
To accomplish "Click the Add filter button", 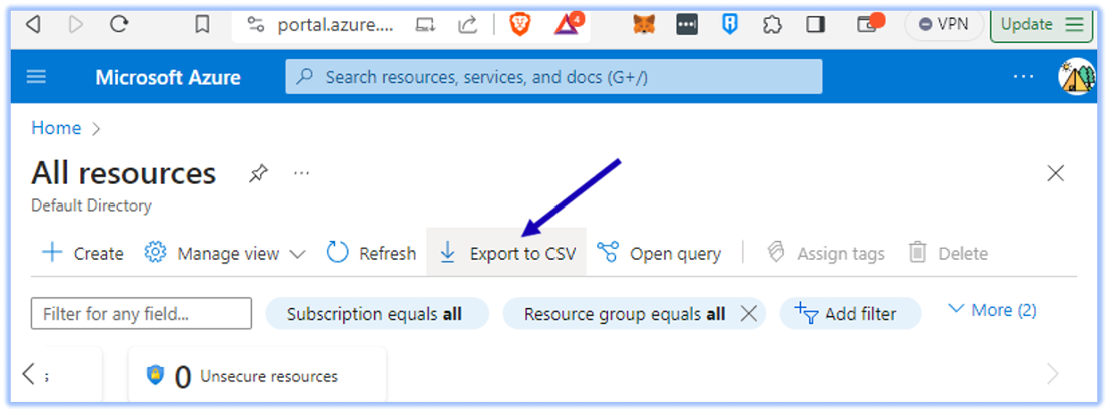I will click(849, 313).
